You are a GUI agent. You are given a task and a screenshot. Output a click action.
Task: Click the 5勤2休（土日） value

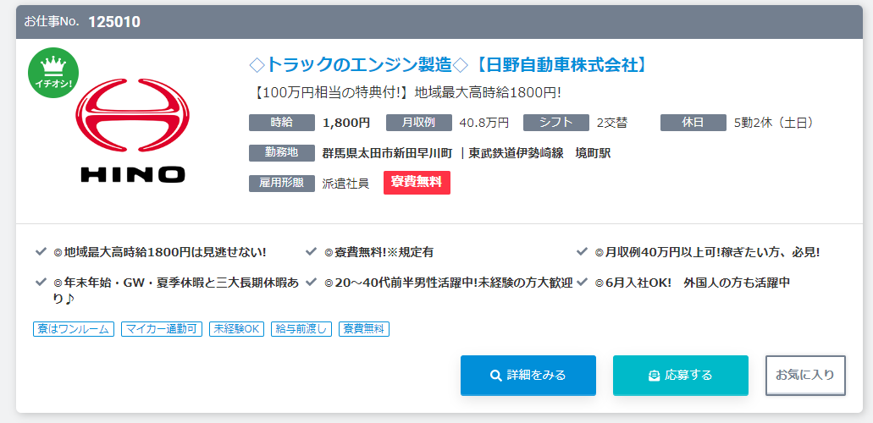point(775,123)
